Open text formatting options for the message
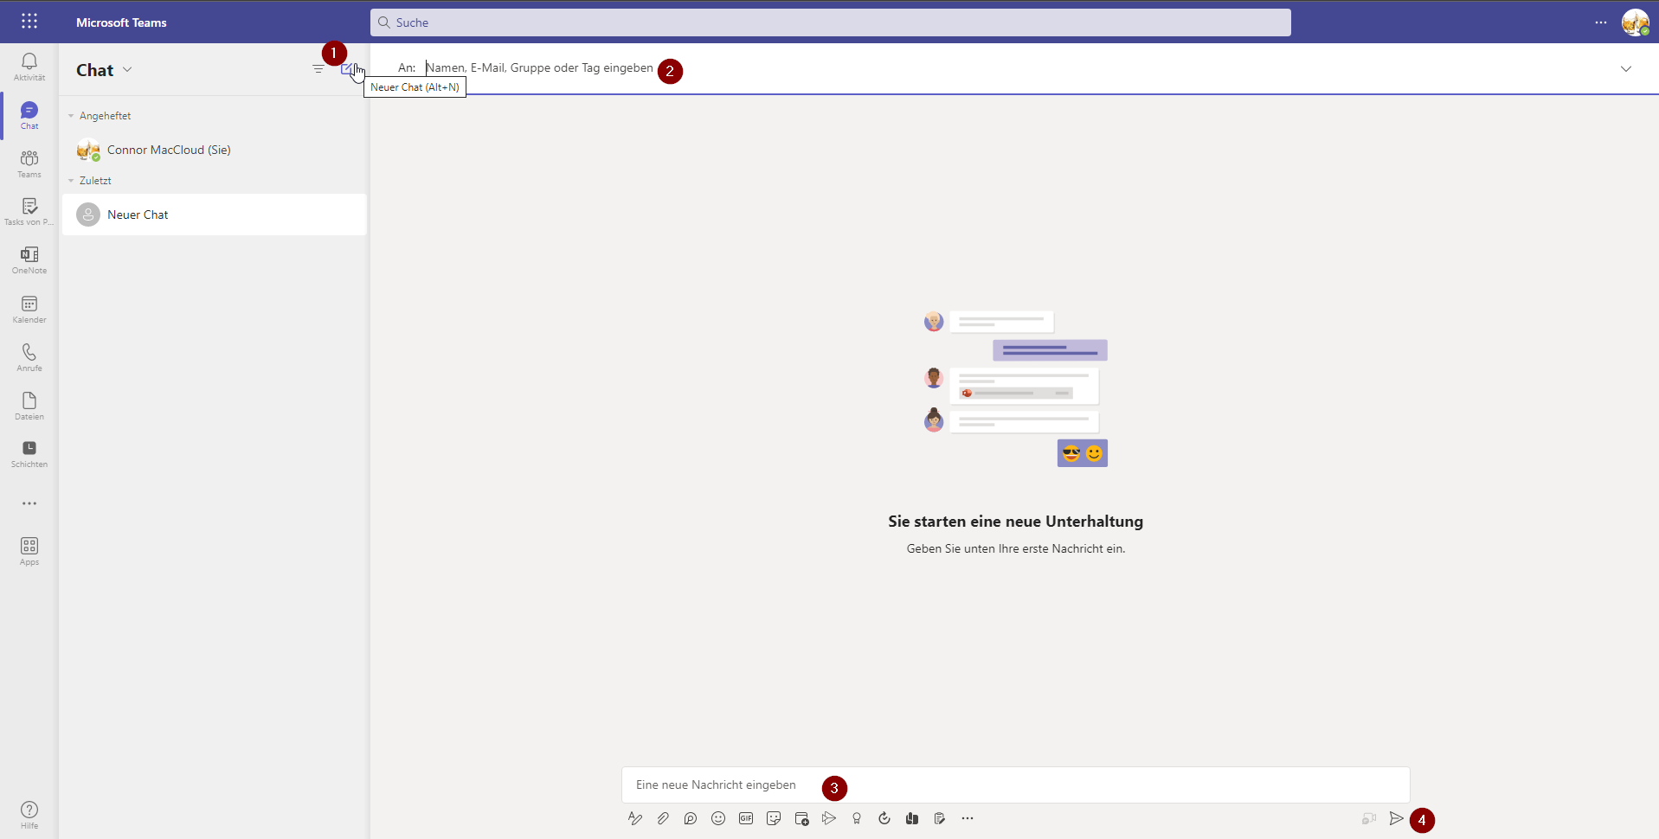The image size is (1659, 839). pos(635,818)
